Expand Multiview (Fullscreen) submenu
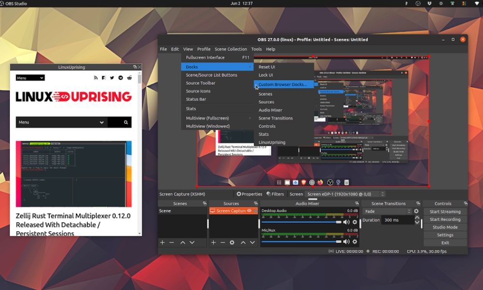 point(217,118)
